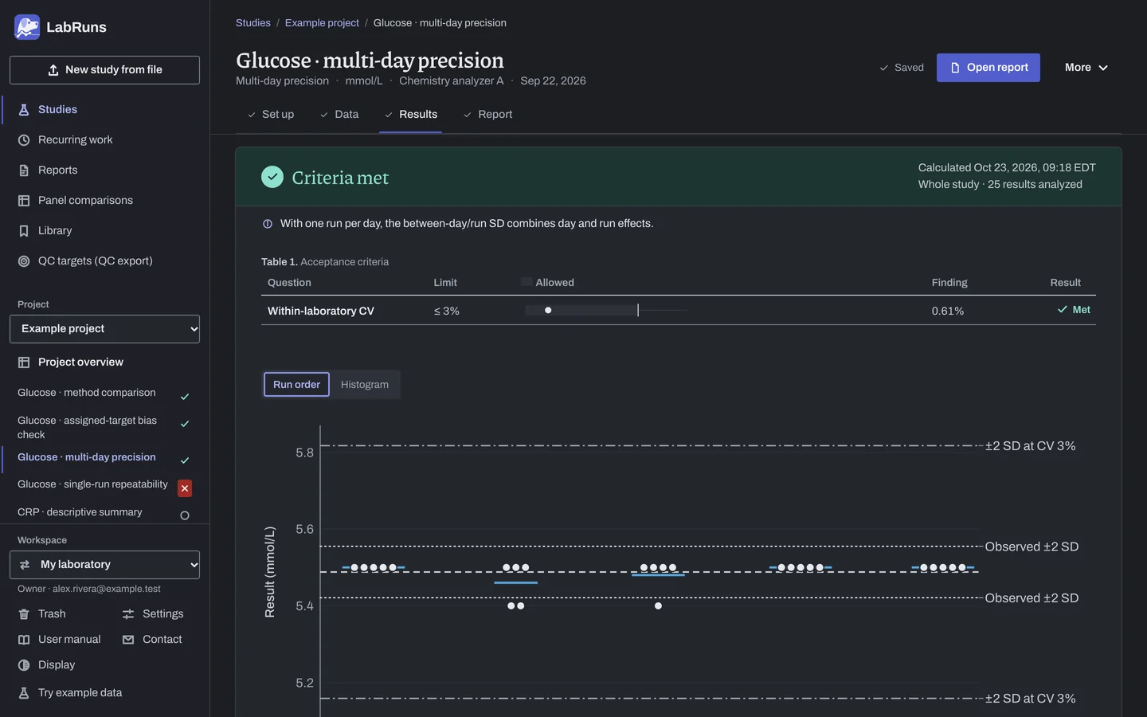Switch to the Data tab
Screen dimensions: 1147x717
pos(339,115)
